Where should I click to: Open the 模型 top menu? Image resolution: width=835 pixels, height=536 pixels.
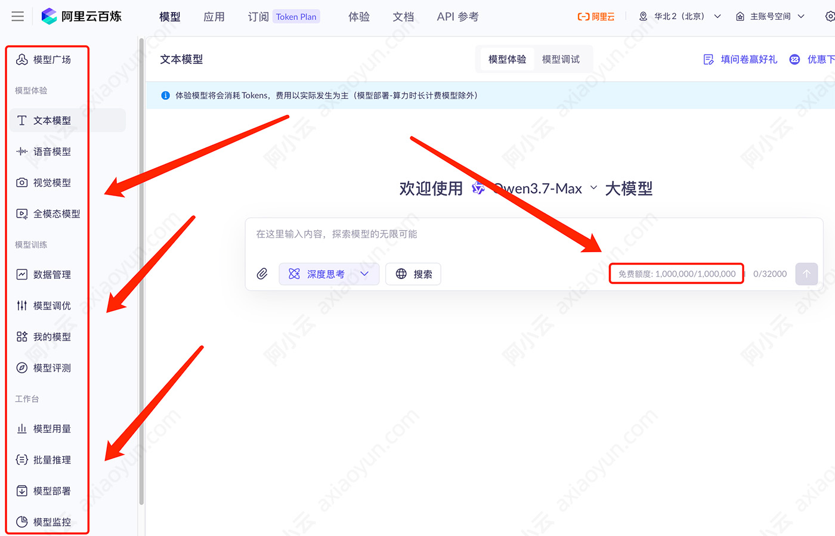click(170, 17)
